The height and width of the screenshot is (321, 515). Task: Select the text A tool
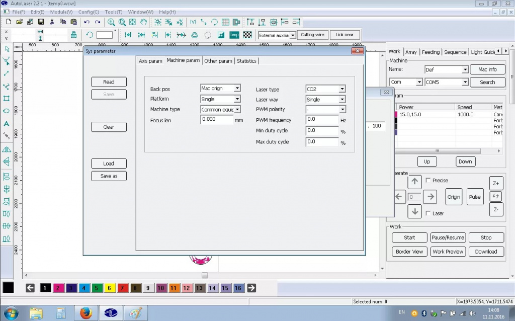(6, 124)
